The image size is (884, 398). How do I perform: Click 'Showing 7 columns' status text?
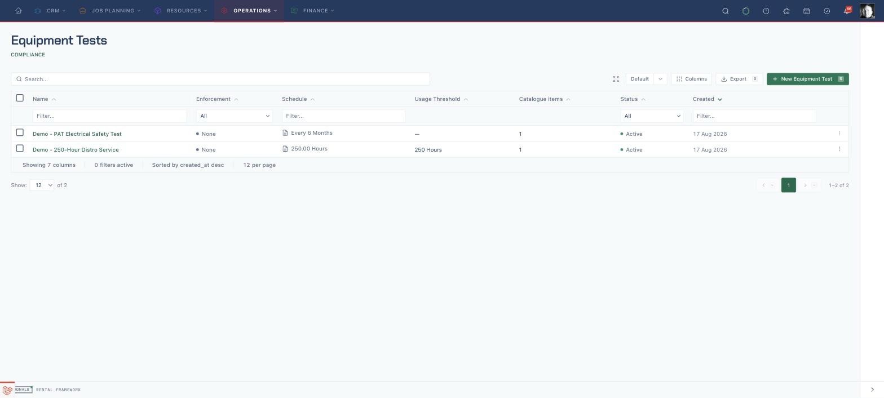tap(49, 165)
